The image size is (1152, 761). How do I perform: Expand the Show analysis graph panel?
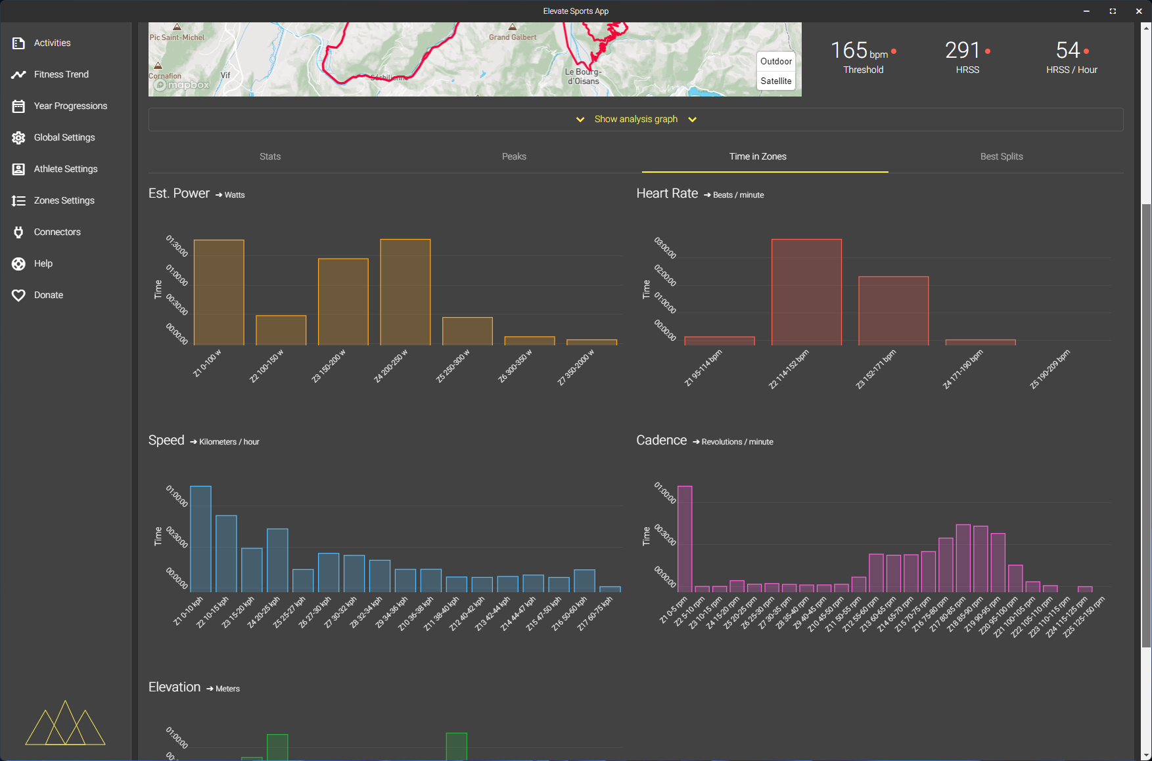[x=635, y=120]
